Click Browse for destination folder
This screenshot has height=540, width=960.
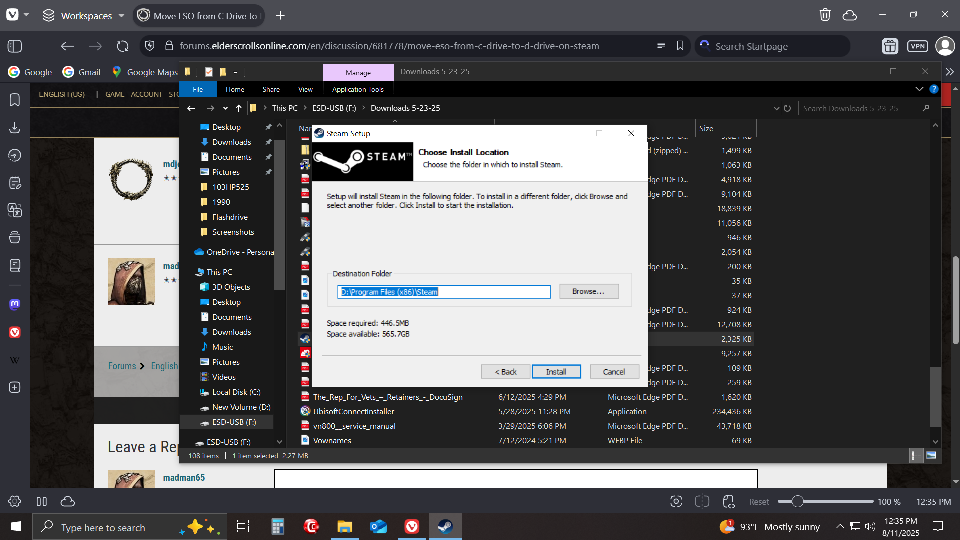click(589, 291)
